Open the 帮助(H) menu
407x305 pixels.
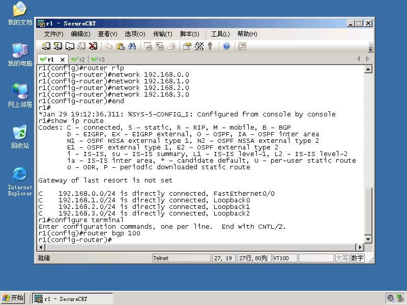247,34
